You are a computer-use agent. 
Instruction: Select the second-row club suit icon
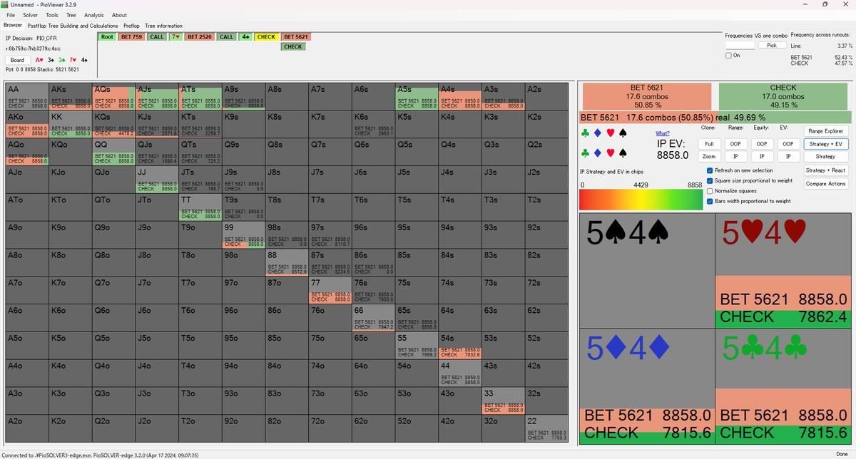coord(585,153)
